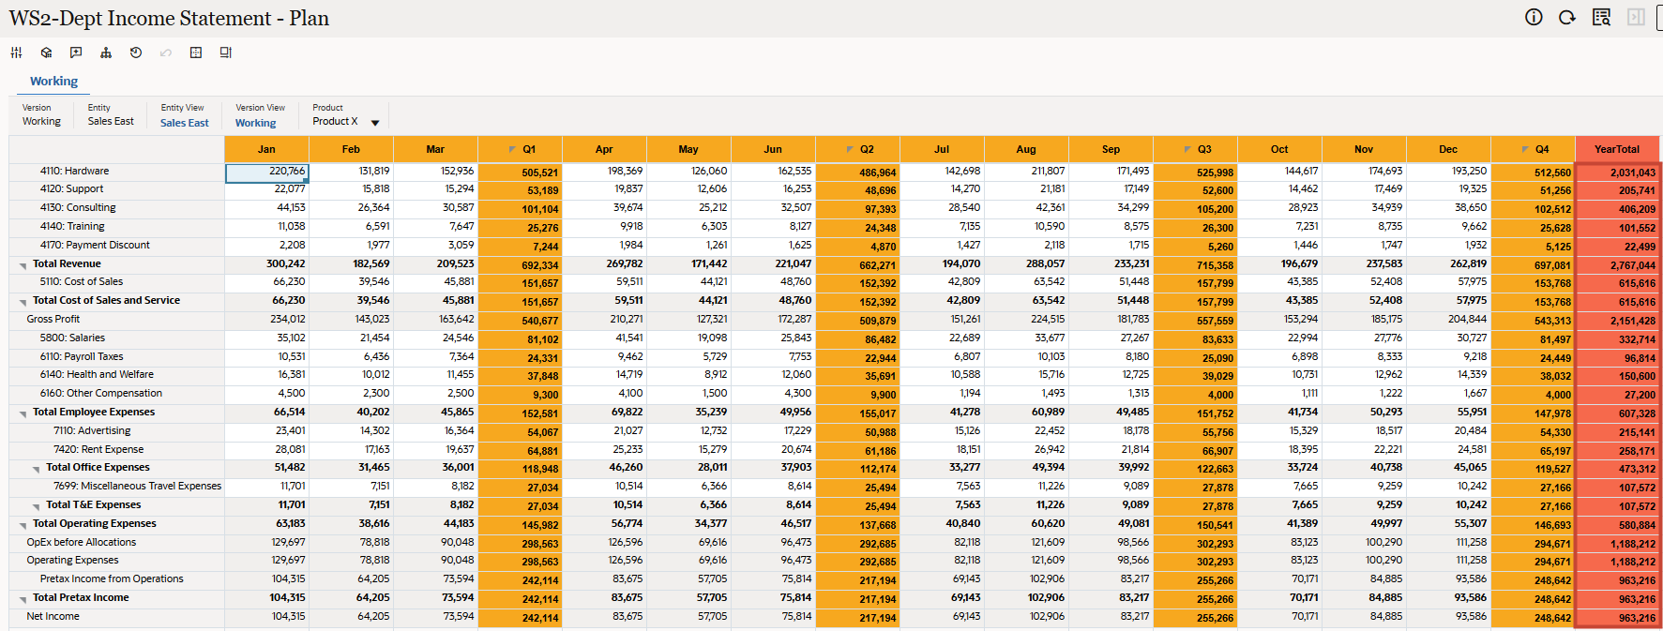The width and height of the screenshot is (1663, 631).
Task: Collapse the Q2 column group
Action: click(x=850, y=150)
